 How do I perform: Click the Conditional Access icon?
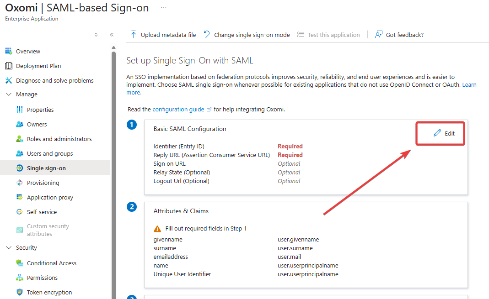tap(19, 263)
